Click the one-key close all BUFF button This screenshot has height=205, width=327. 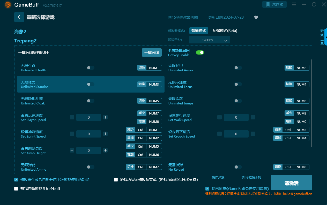(x=152, y=52)
